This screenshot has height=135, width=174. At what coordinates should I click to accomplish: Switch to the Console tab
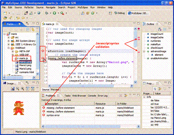92,96
